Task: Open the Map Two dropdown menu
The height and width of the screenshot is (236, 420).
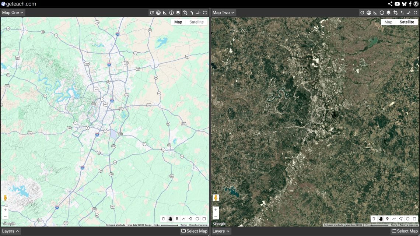Action: [x=223, y=13]
